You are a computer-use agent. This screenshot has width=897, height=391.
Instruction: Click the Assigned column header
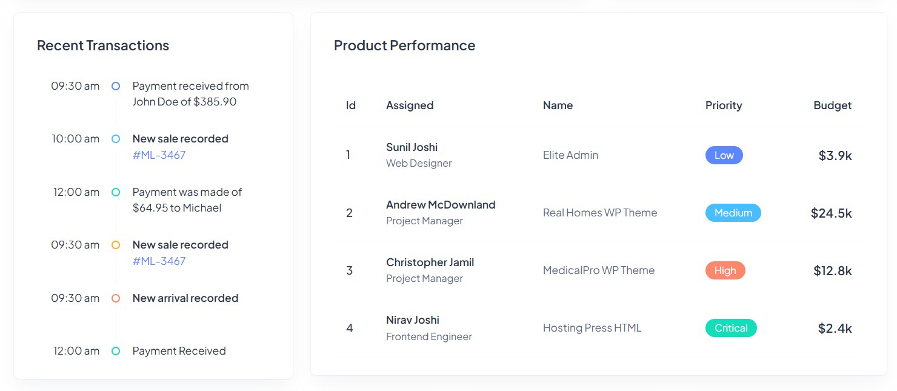click(410, 105)
